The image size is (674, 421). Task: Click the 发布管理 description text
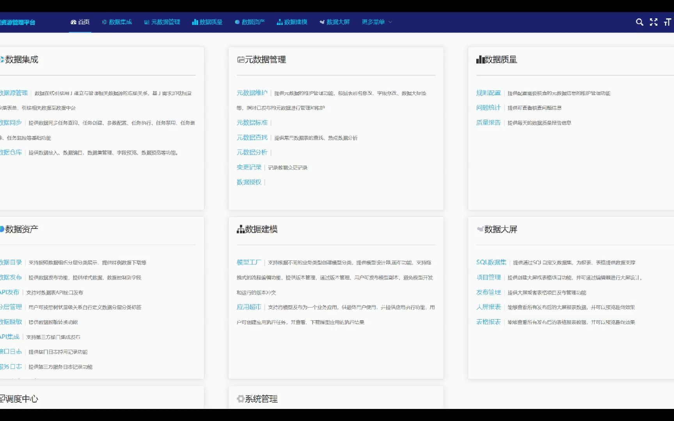(x=547, y=292)
